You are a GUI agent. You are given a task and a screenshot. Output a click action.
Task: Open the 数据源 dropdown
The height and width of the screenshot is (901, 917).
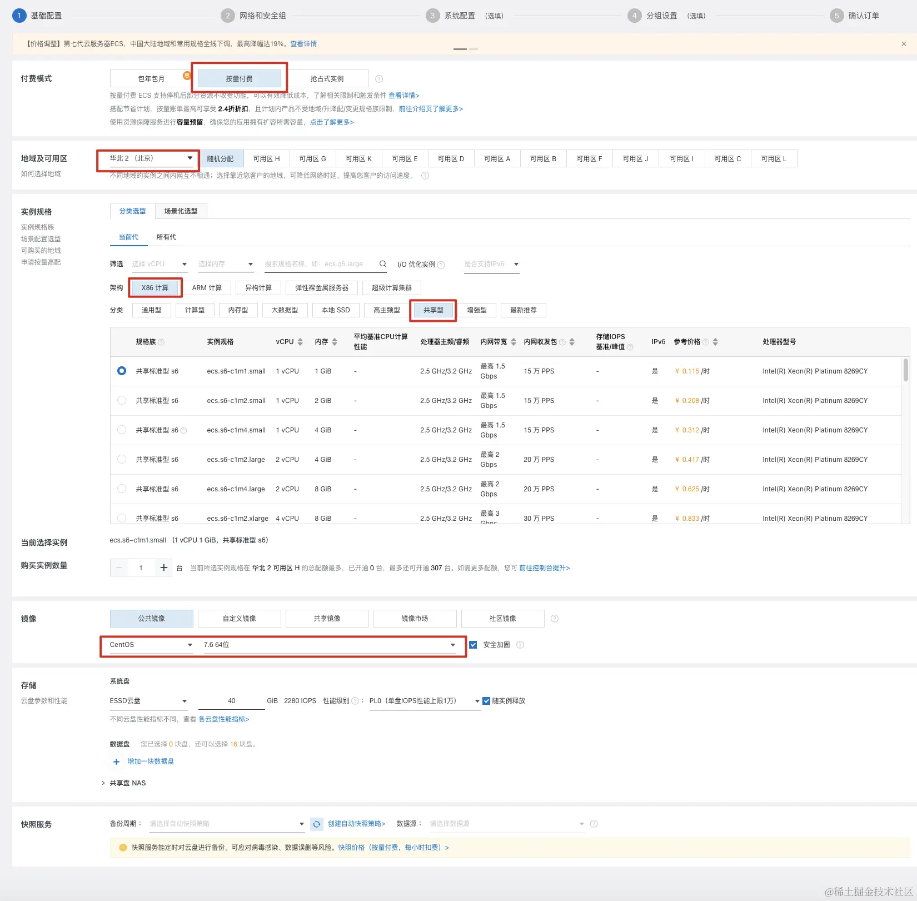click(x=507, y=824)
